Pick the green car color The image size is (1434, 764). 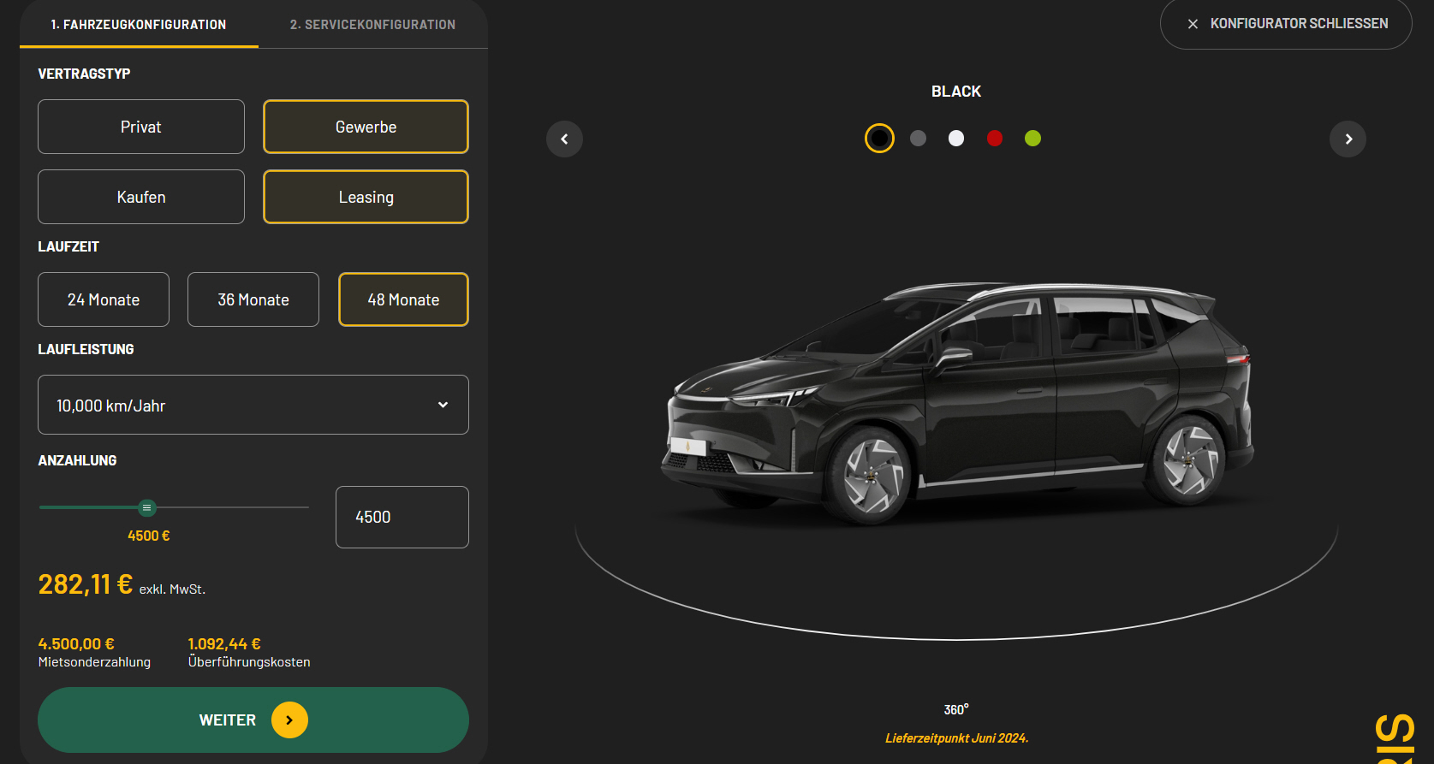pos(1032,139)
